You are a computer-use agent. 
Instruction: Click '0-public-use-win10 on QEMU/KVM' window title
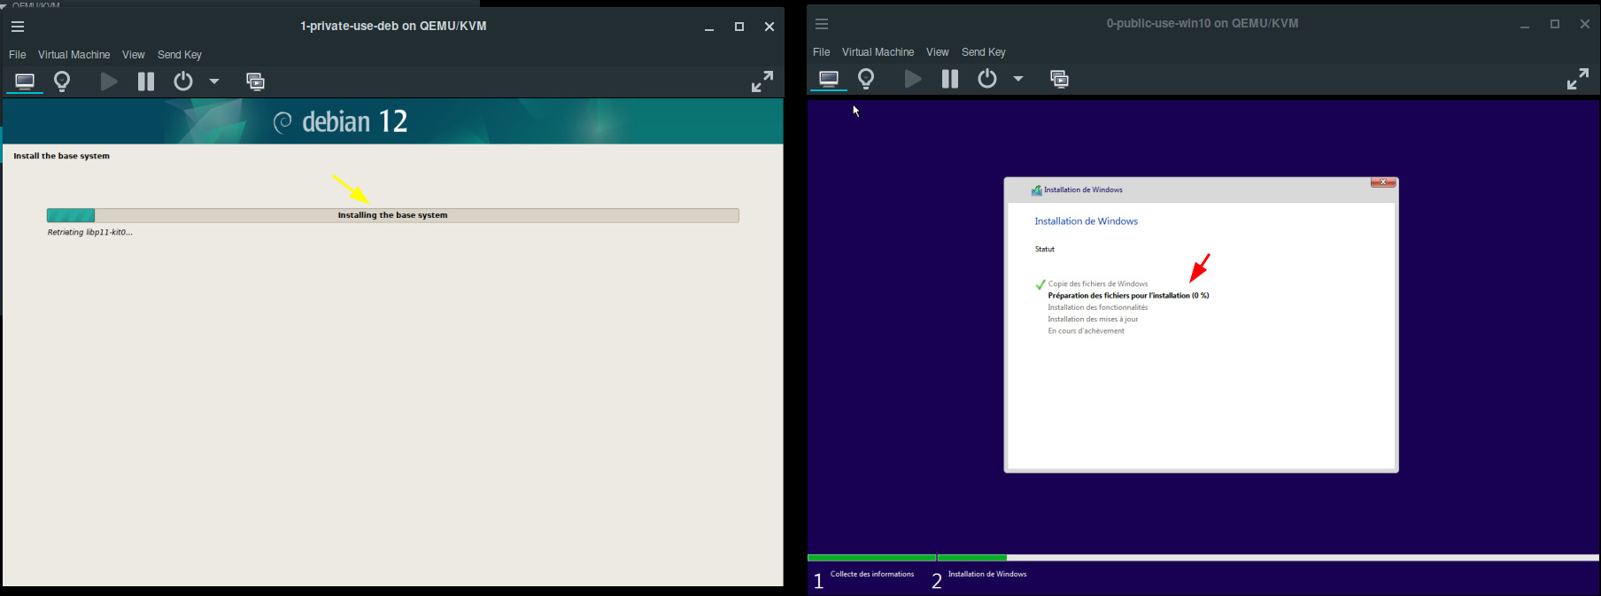click(x=1203, y=23)
